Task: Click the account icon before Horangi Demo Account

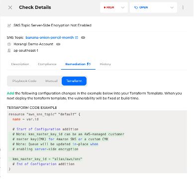Action: [9, 44]
